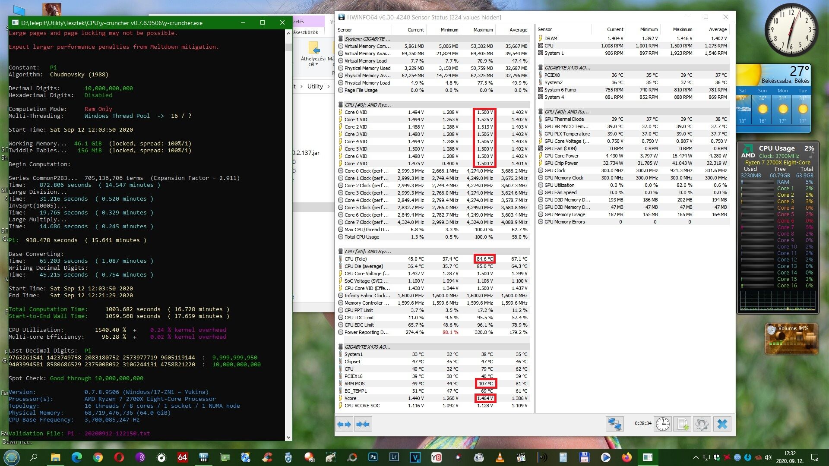Collapse right-pane GIGABYTE X470 AO... sensor group
Image resolution: width=829 pixels, height=466 pixels.
567,68
